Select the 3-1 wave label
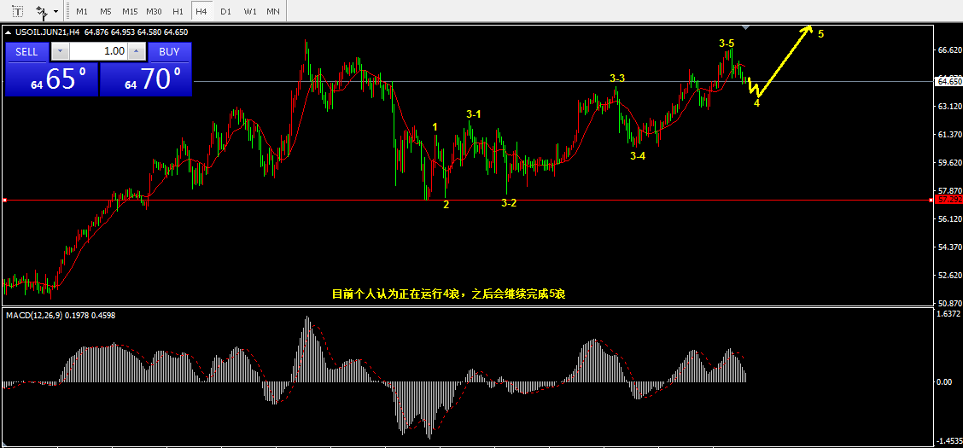The width and height of the screenshot is (963, 448). click(474, 113)
